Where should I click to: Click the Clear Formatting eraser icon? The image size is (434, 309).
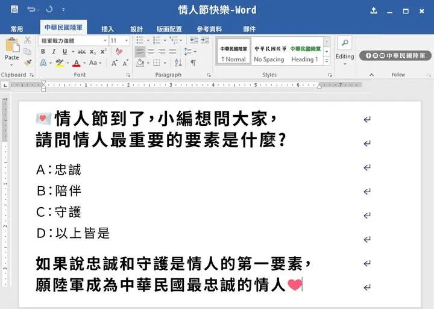point(119,51)
